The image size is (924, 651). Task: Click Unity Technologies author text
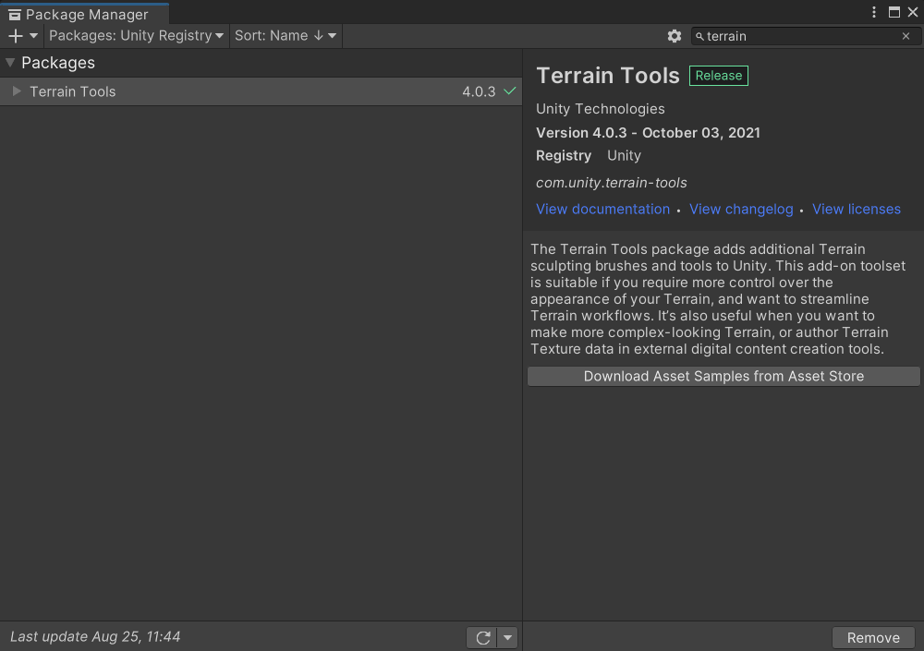(x=600, y=109)
